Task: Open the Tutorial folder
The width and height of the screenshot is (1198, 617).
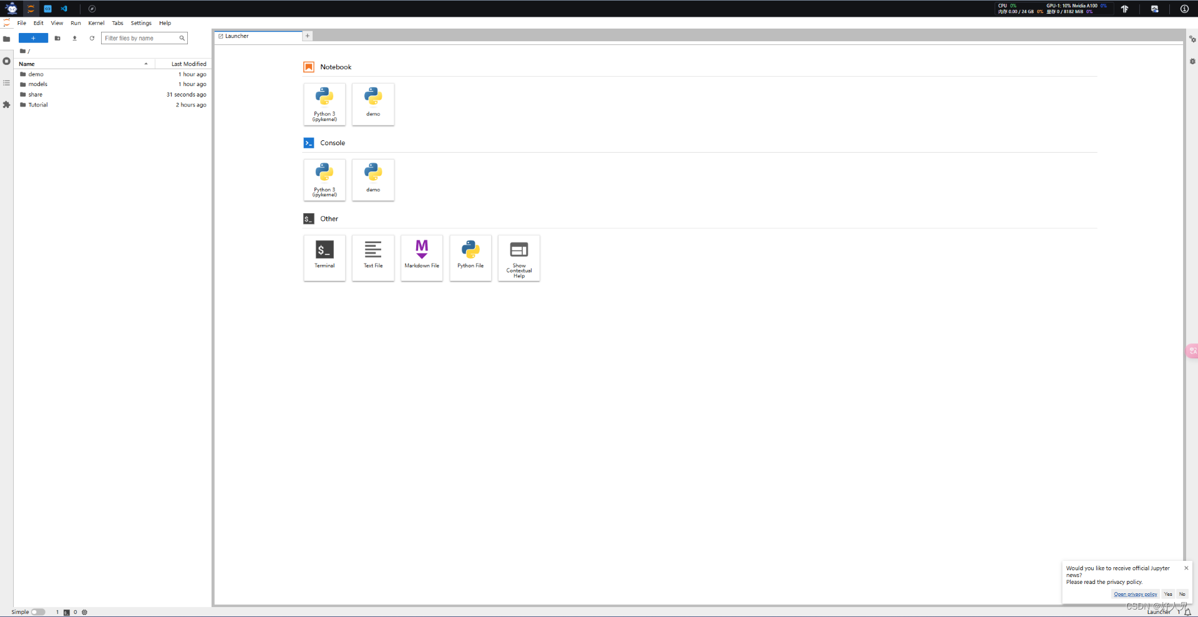Action: [x=113, y=105]
